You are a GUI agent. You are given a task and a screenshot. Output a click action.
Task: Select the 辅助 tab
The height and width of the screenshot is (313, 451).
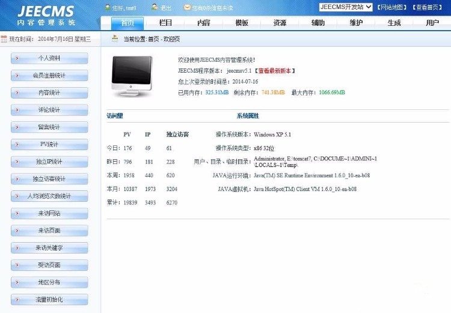click(x=318, y=23)
